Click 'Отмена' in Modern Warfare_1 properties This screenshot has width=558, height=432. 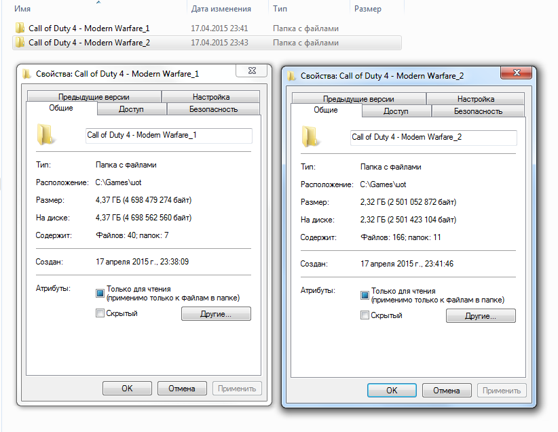pos(182,389)
